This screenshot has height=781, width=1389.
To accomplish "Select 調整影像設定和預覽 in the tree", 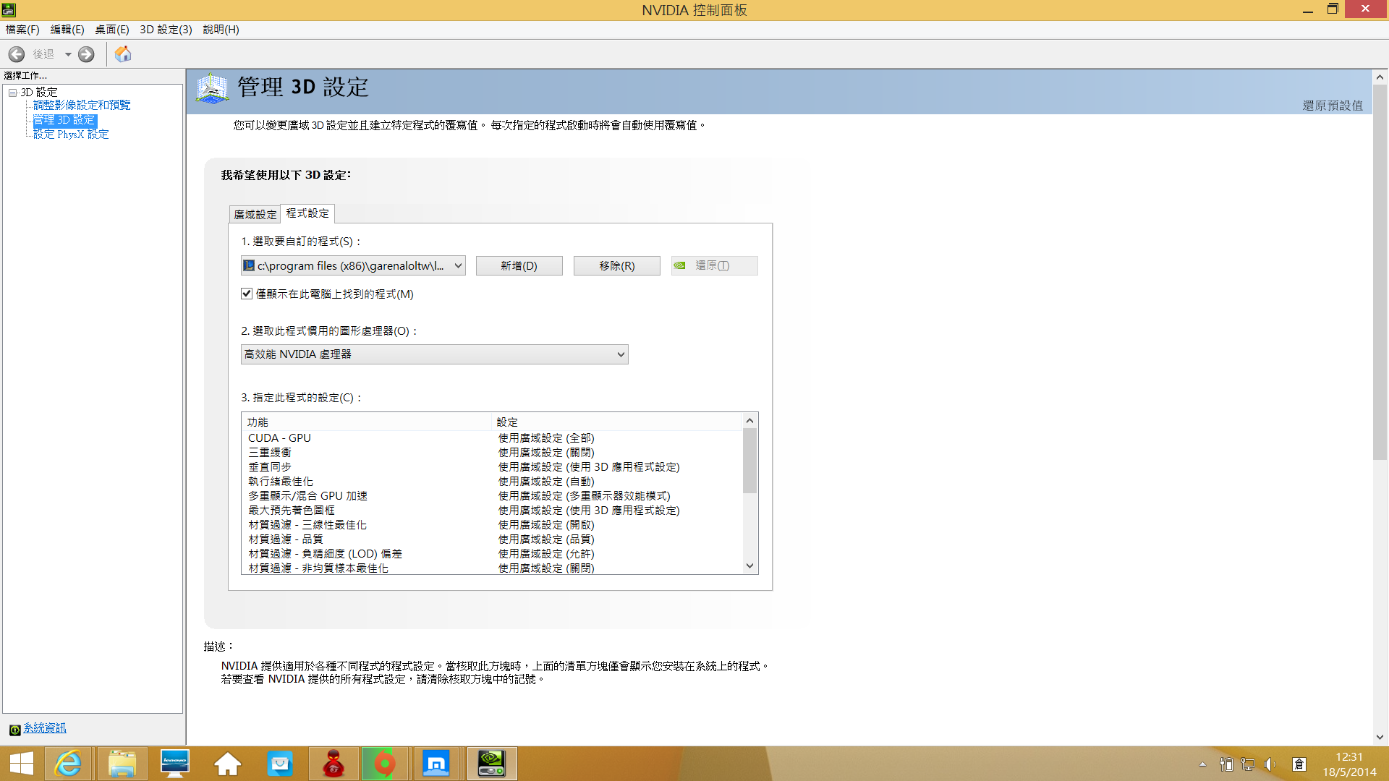I will (82, 106).
